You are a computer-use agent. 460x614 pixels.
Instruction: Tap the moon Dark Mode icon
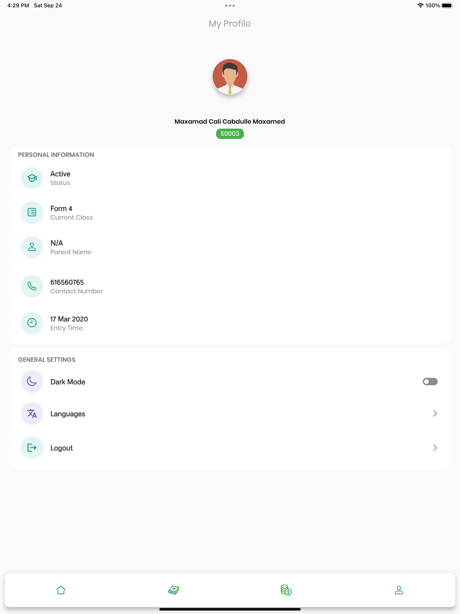32,382
